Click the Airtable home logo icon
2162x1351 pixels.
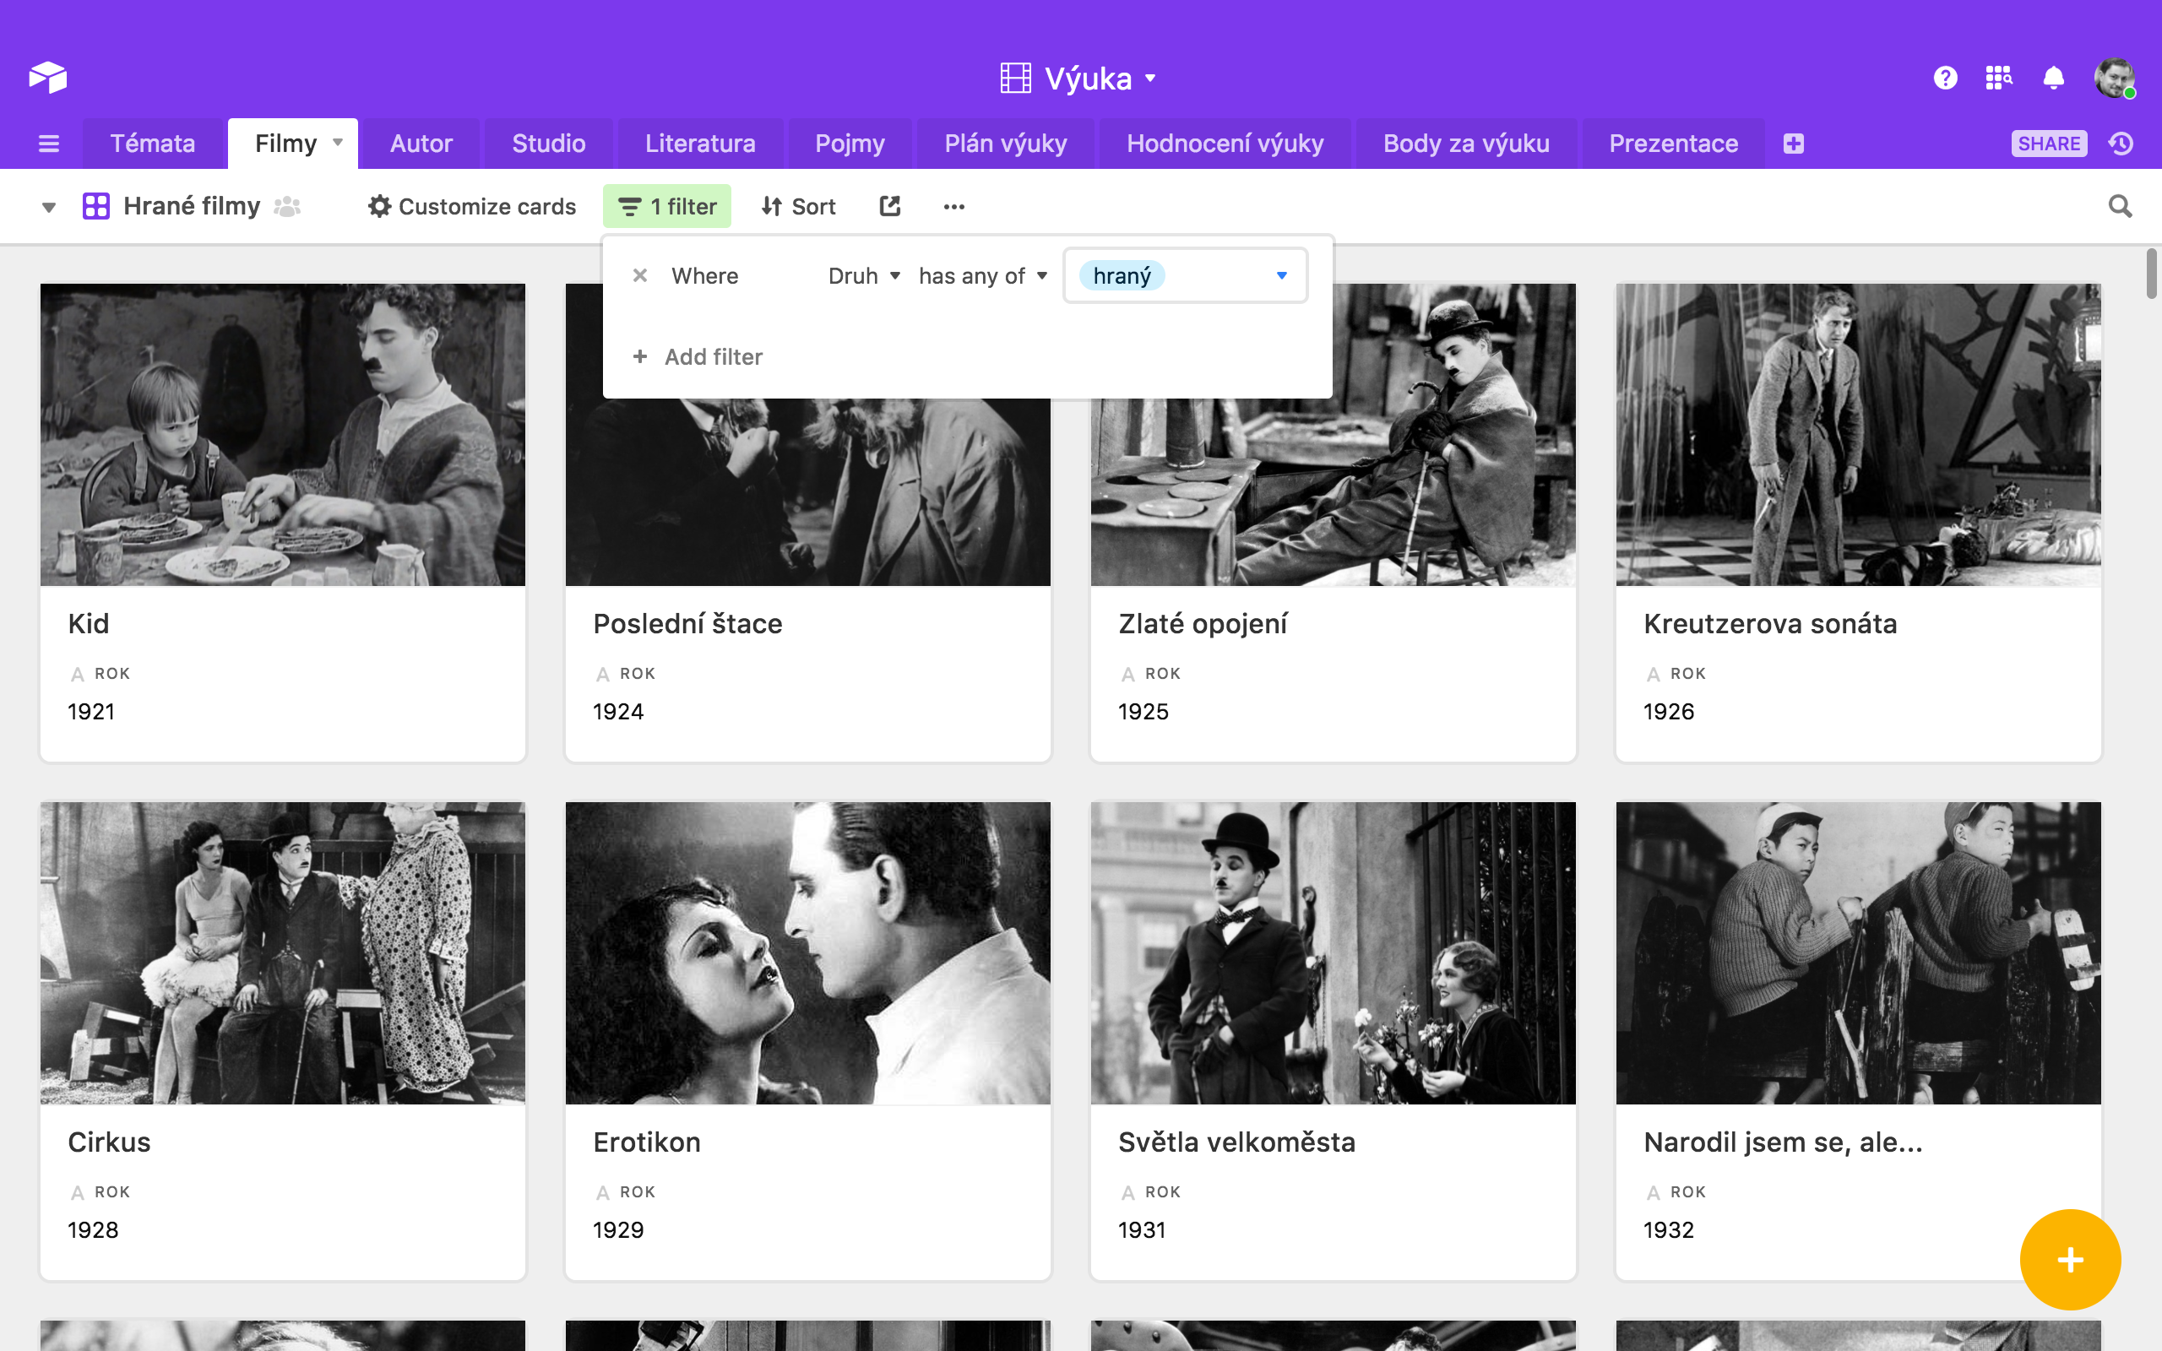tap(48, 78)
